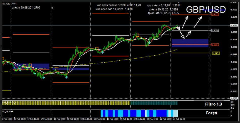Viewport: 240px width, 123px height.
Task: Click the orange square marker near 22 Feb 02:00
Action: coord(137,35)
